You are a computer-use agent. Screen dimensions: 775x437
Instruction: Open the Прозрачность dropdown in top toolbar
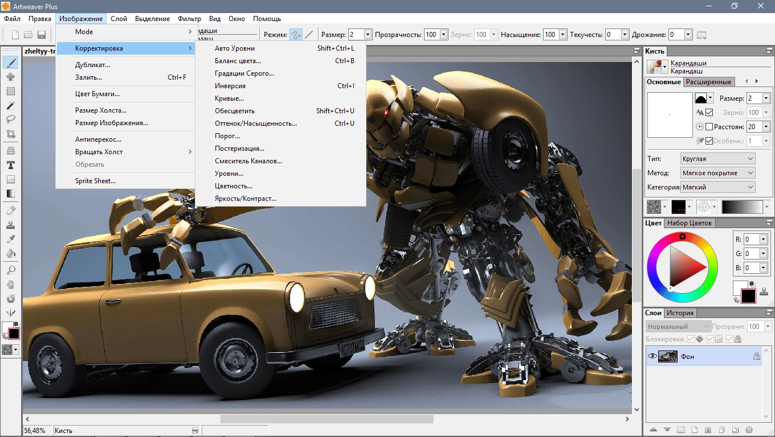pyautogui.click(x=443, y=35)
